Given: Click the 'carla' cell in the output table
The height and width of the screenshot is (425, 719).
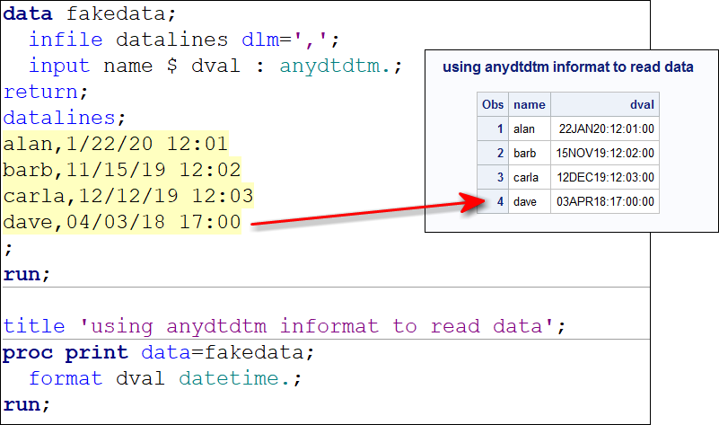Looking at the screenshot, I should click(530, 177).
